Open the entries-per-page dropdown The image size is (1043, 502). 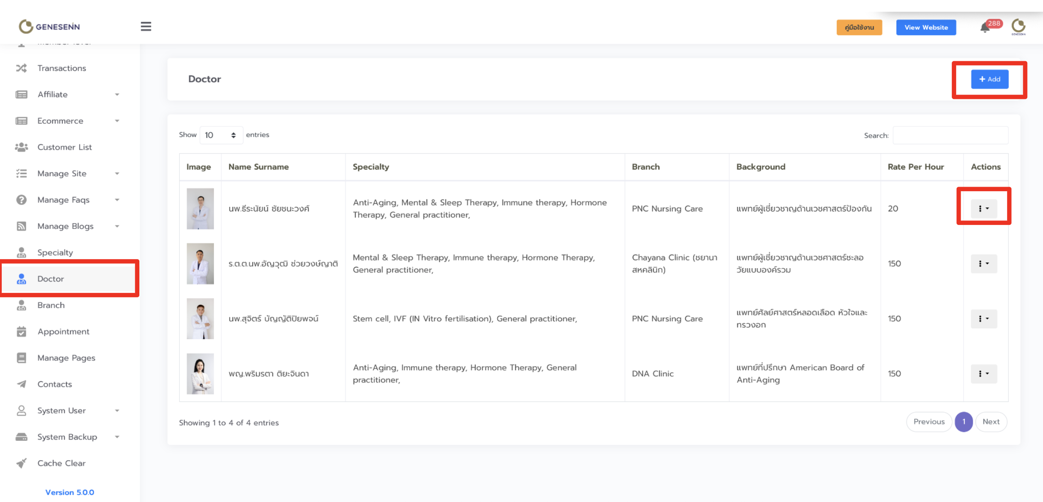click(x=221, y=135)
